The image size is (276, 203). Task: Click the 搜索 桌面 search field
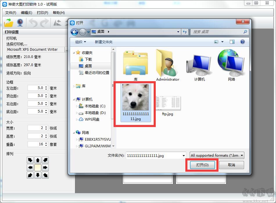[216, 32]
